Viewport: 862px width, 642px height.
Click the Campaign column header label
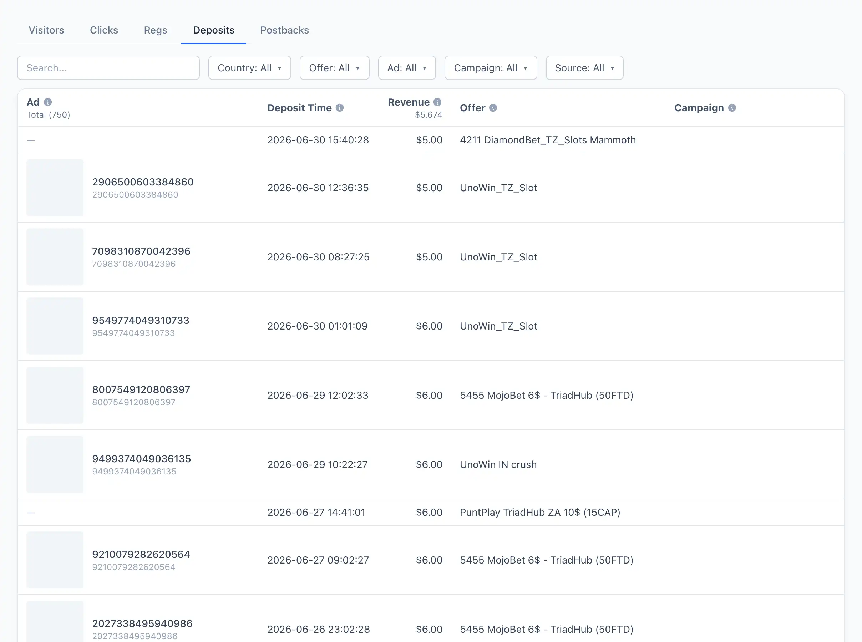pos(699,108)
